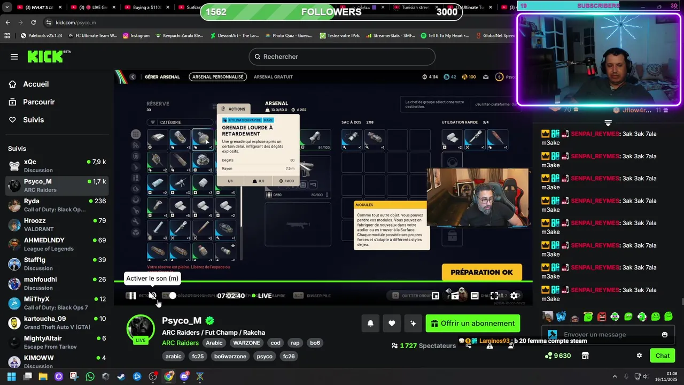
Task: Open kartoucha_09's GTA stream in sidebar
Action: (x=57, y=322)
